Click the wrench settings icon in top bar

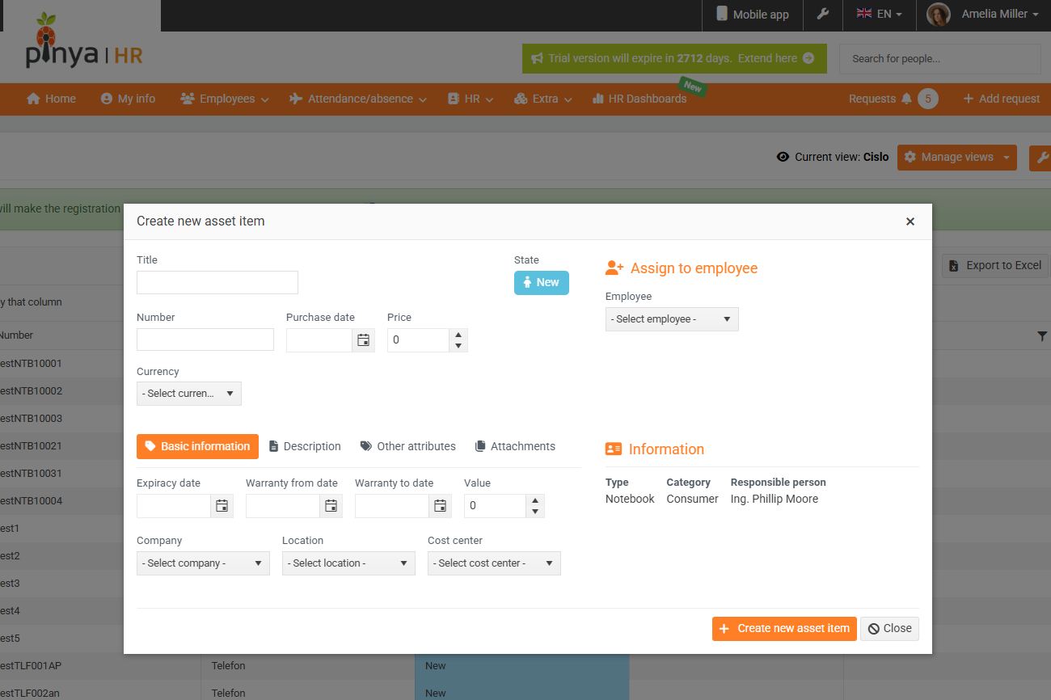(x=823, y=14)
